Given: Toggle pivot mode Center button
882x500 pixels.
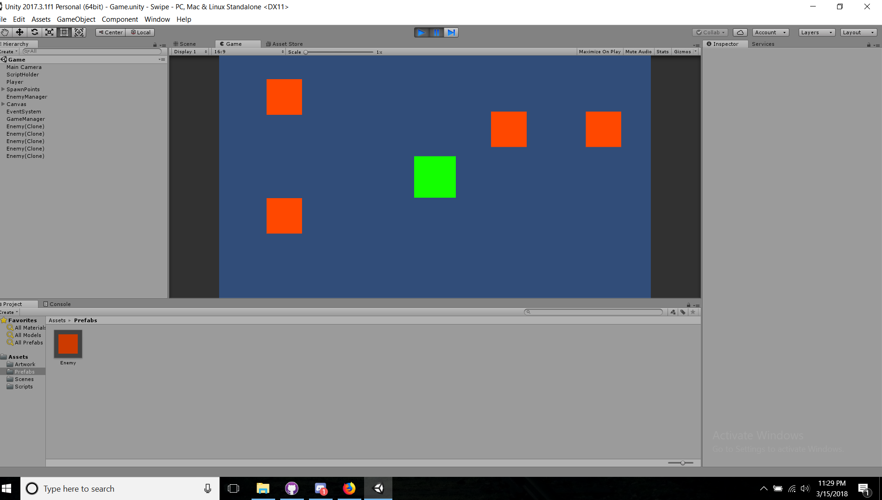Looking at the screenshot, I should point(111,32).
